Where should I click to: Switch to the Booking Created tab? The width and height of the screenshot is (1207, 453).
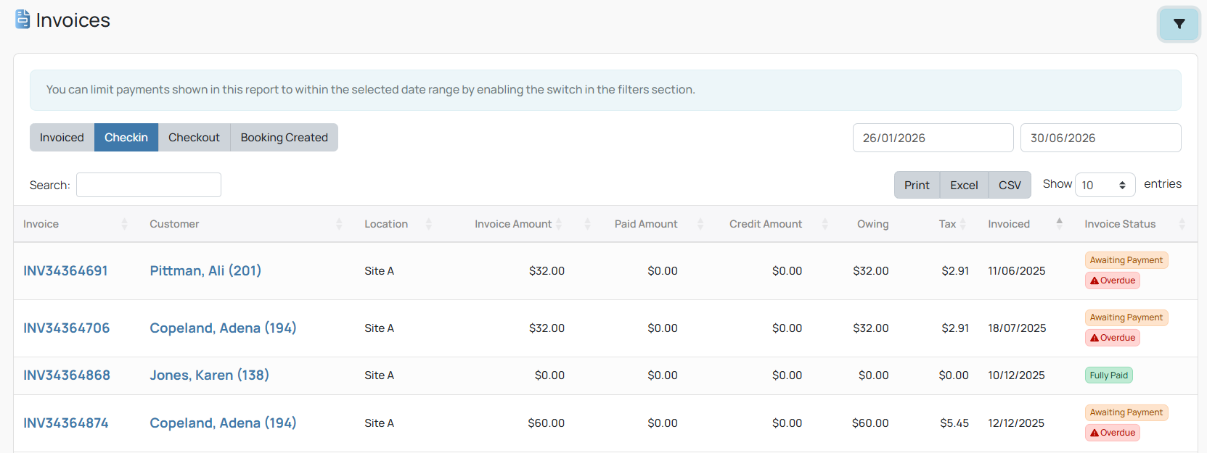pos(284,138)
